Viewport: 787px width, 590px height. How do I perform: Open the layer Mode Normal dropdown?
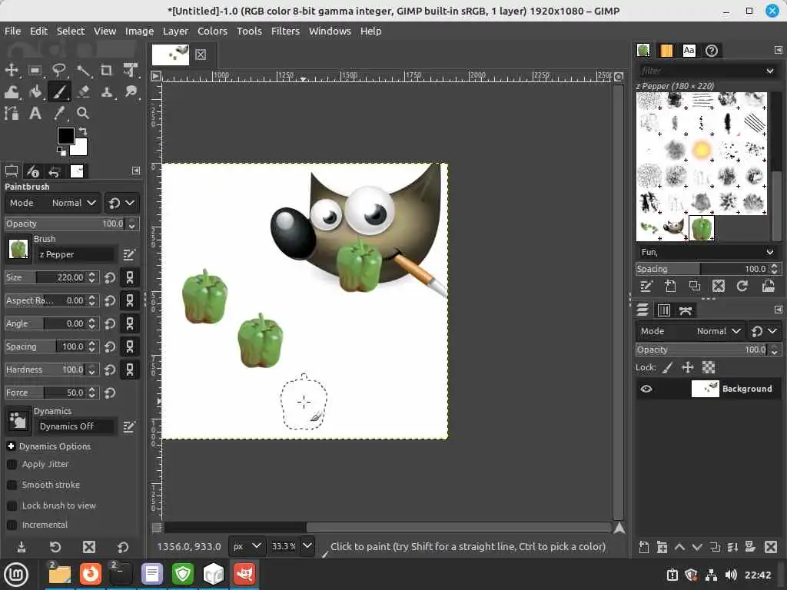coord(689,331)
